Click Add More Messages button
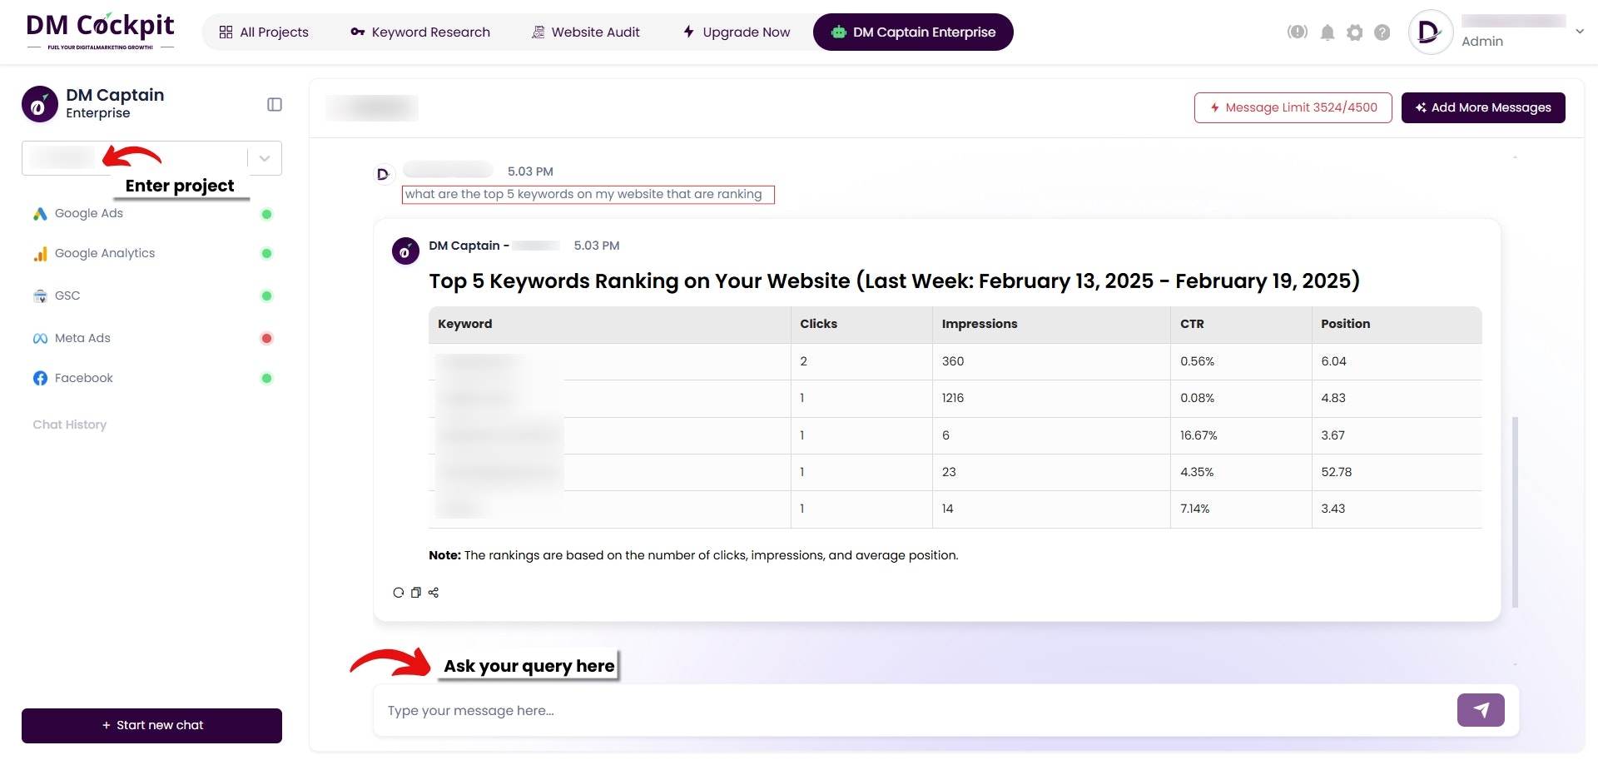Viewport: 1598px width, 765px height. [1483, 107]
